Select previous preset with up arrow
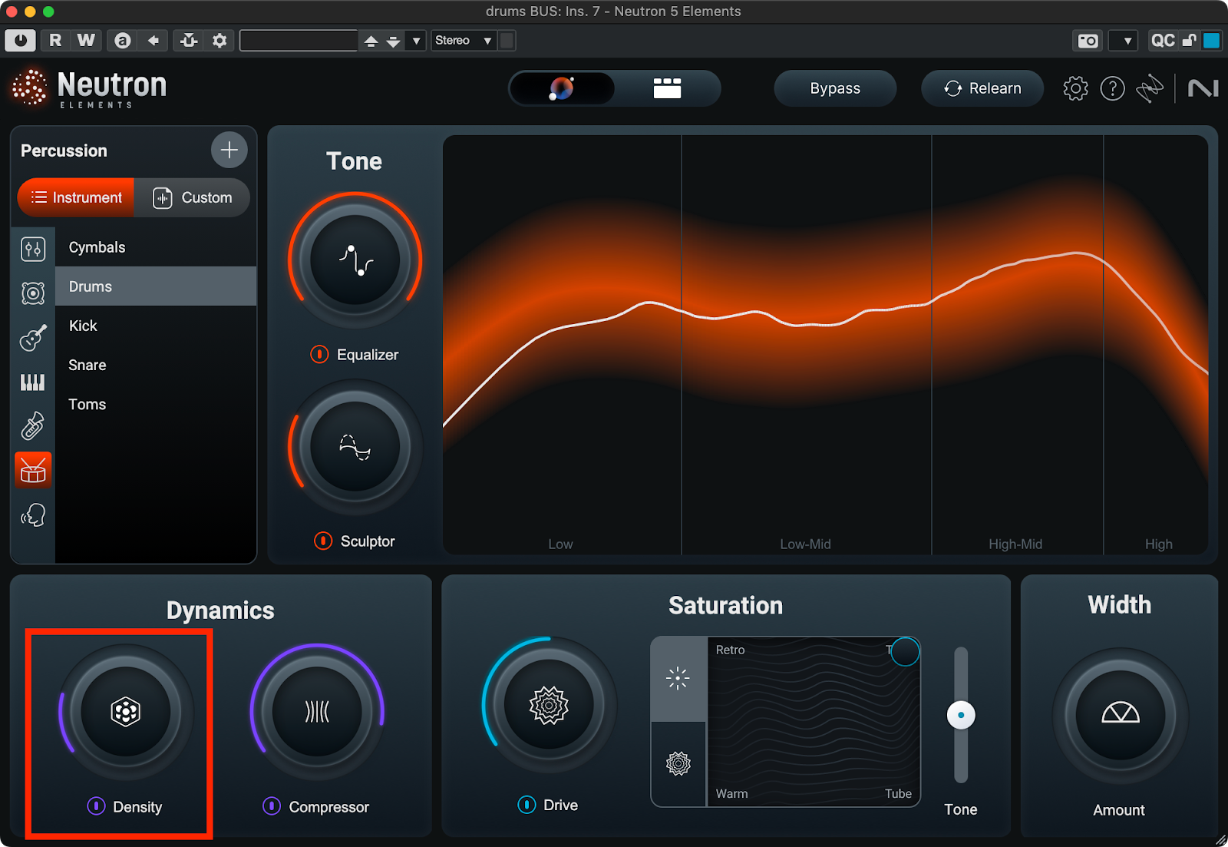This screenshot has width=1228, height=847. [x=371, y=41]
